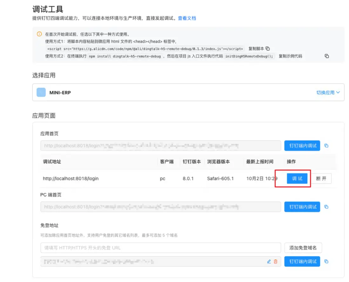Viewport: 349px width, 282px height.
Task: Click the 调试工具 page title
Action: 48,9
